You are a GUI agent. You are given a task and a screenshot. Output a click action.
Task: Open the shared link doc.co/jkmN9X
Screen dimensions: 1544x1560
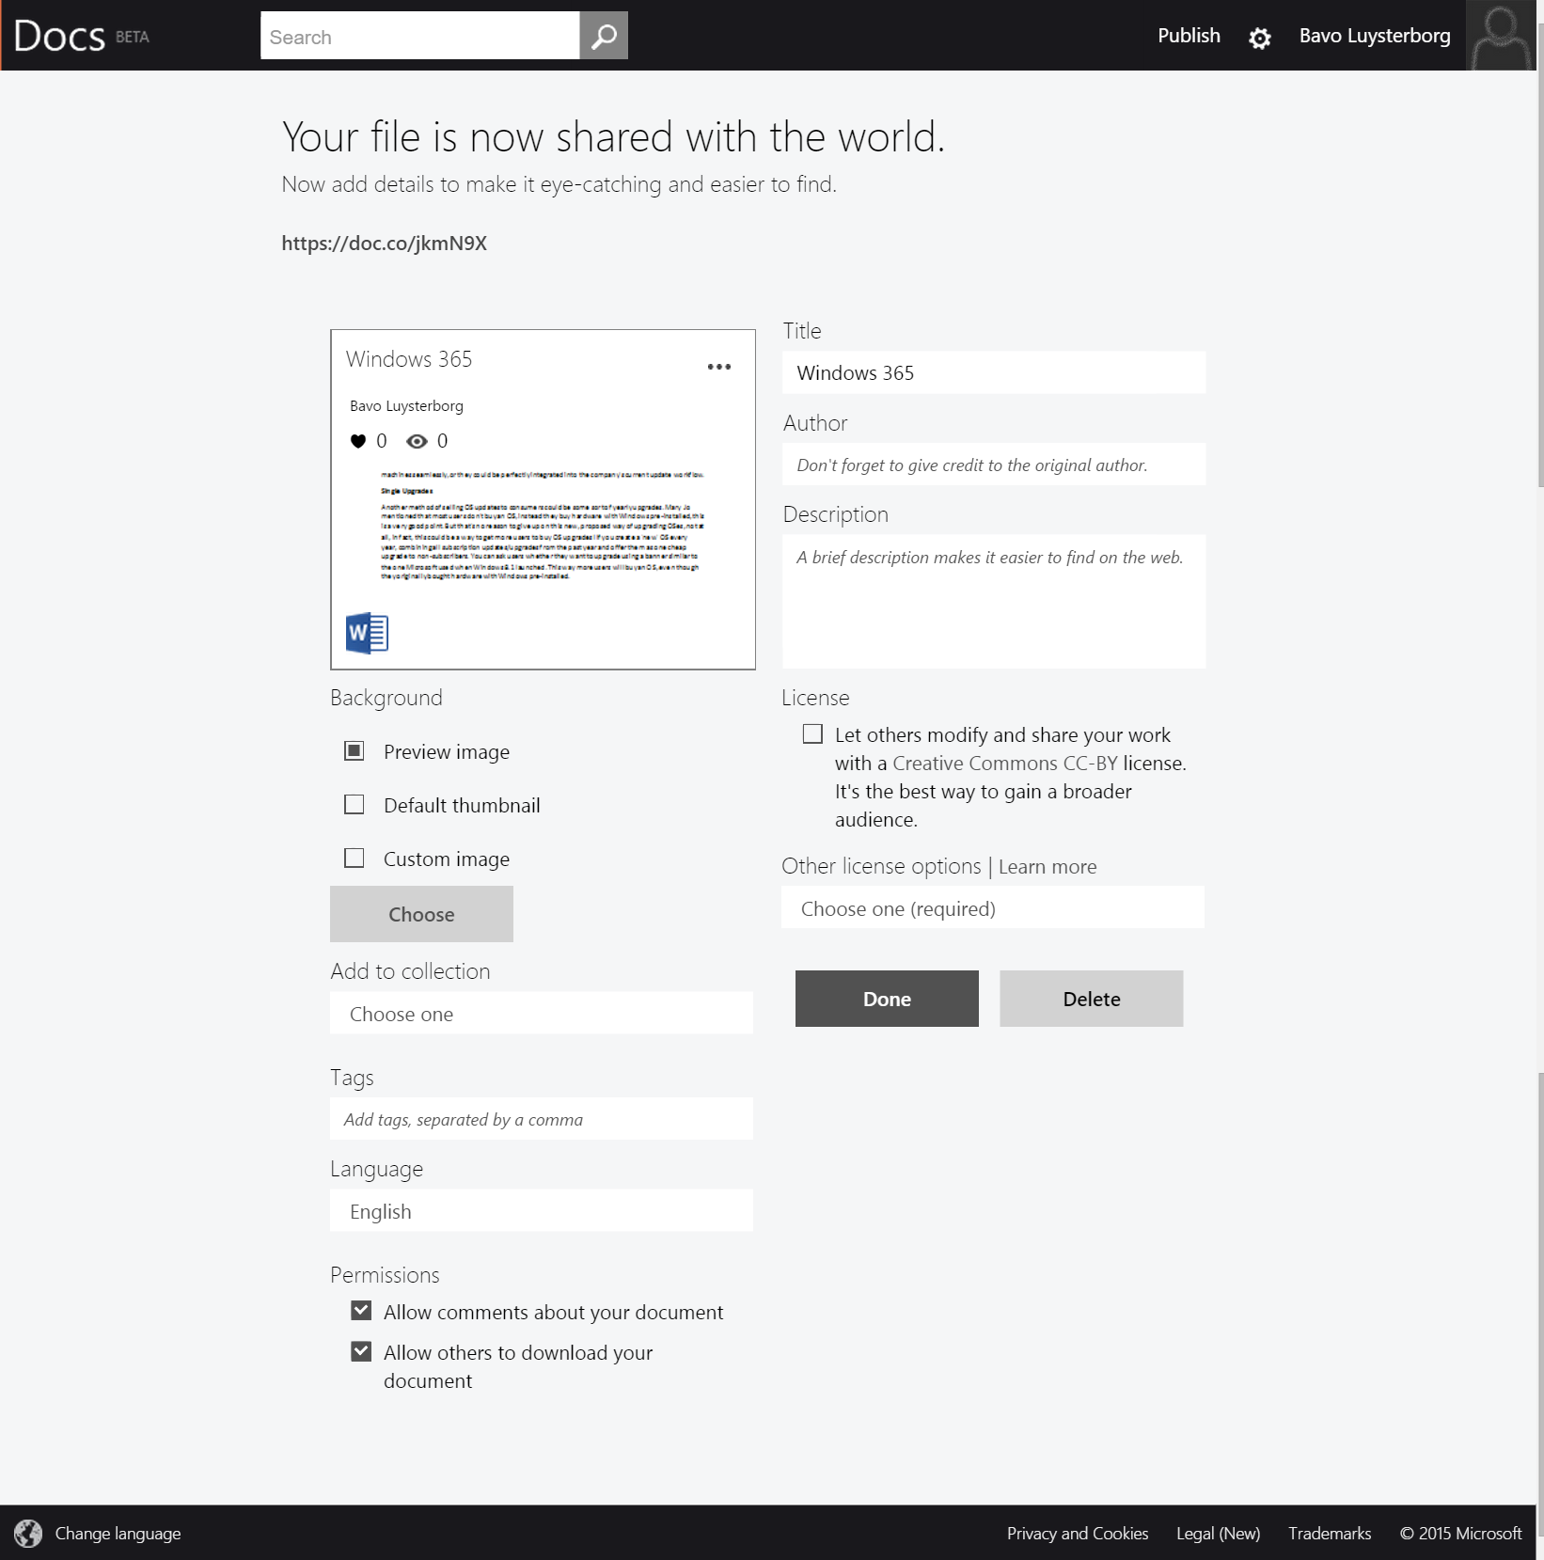(385, 243)
